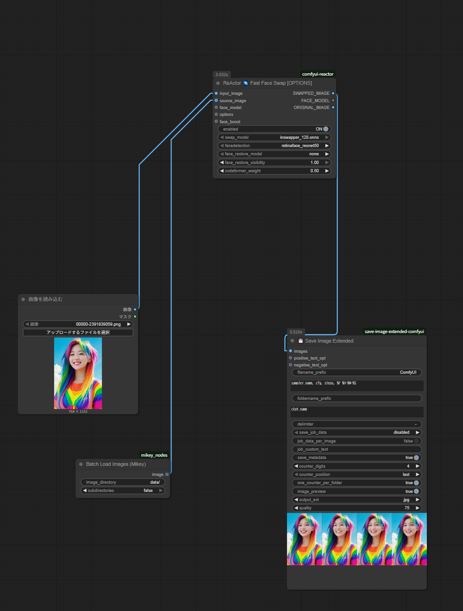Next image file arrow in load node
463x611 pixels.
(129, 324)
